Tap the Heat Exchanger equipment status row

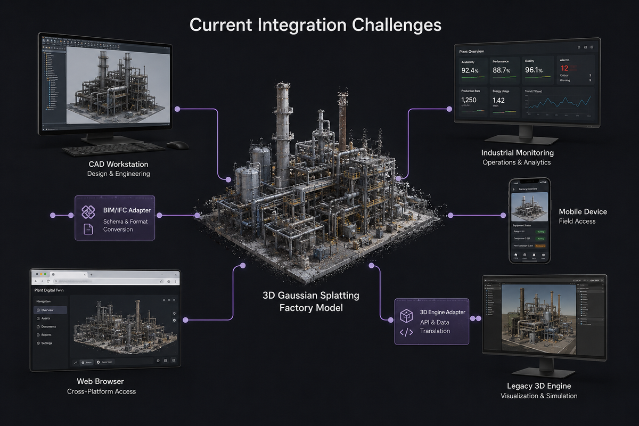point(529,246)
